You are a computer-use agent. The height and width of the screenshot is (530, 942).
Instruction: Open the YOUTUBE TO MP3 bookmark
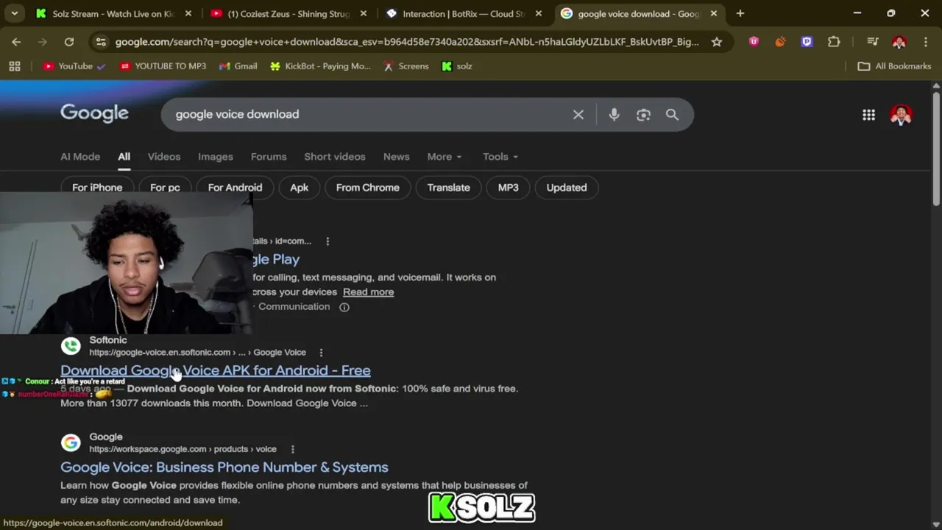pyautogui.click(x=163, y=66)
